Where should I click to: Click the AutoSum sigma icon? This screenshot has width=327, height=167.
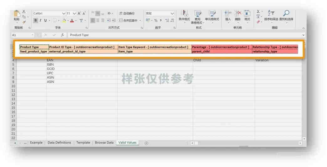(258, 12)
